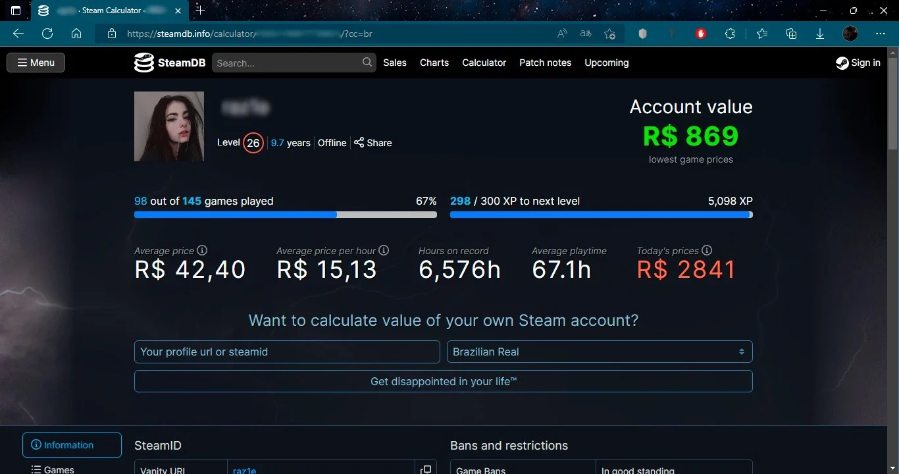
Task: Click the SteamDB logo icon
Action: coord(144,63)
